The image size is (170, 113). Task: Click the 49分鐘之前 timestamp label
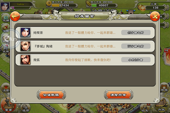pos(136,33)
